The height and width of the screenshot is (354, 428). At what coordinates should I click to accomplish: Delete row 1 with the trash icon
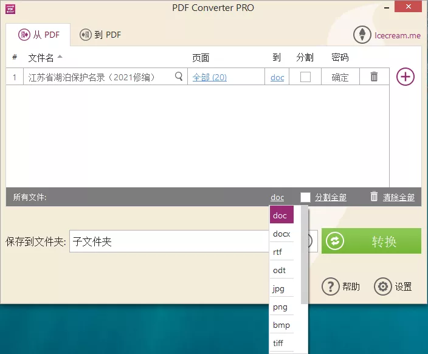374,77
